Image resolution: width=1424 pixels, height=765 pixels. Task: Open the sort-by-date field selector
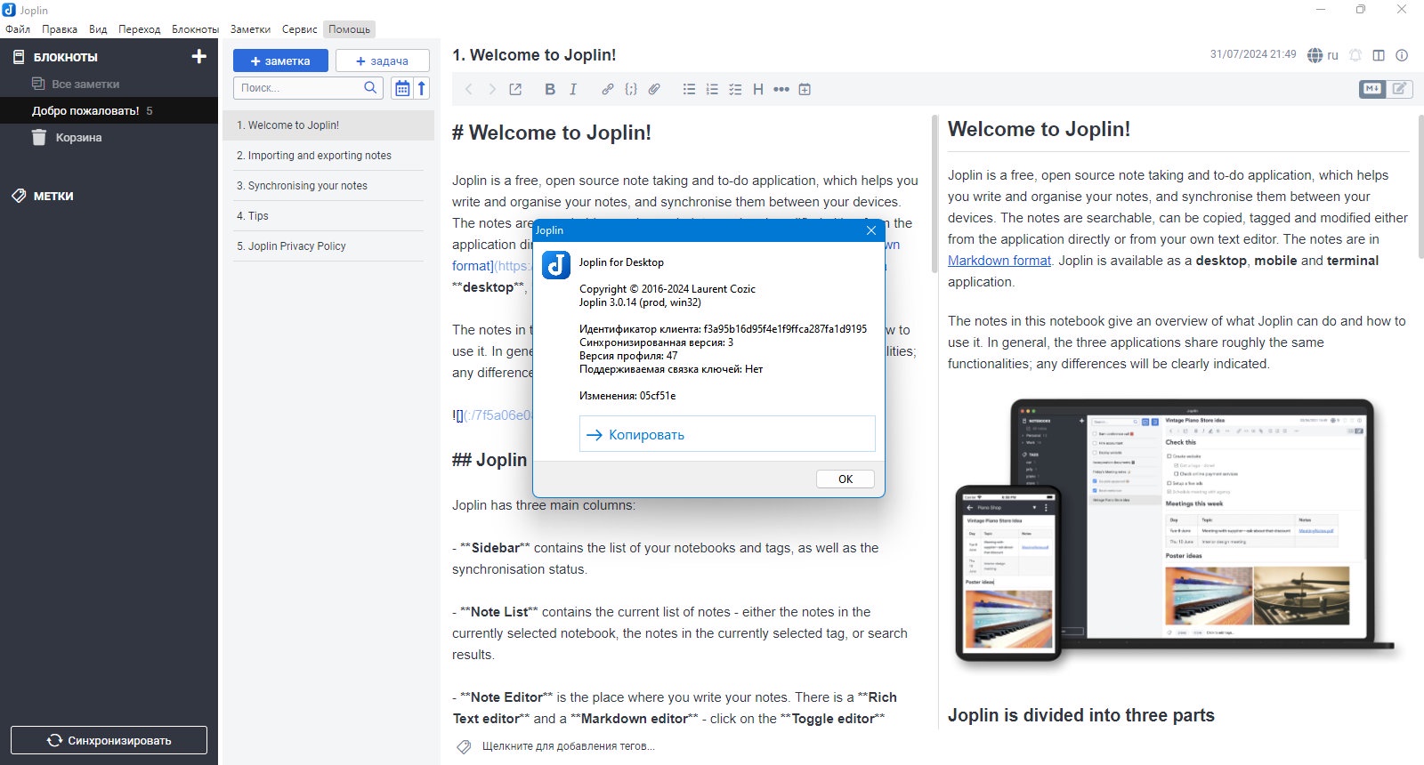click(402, 88)
